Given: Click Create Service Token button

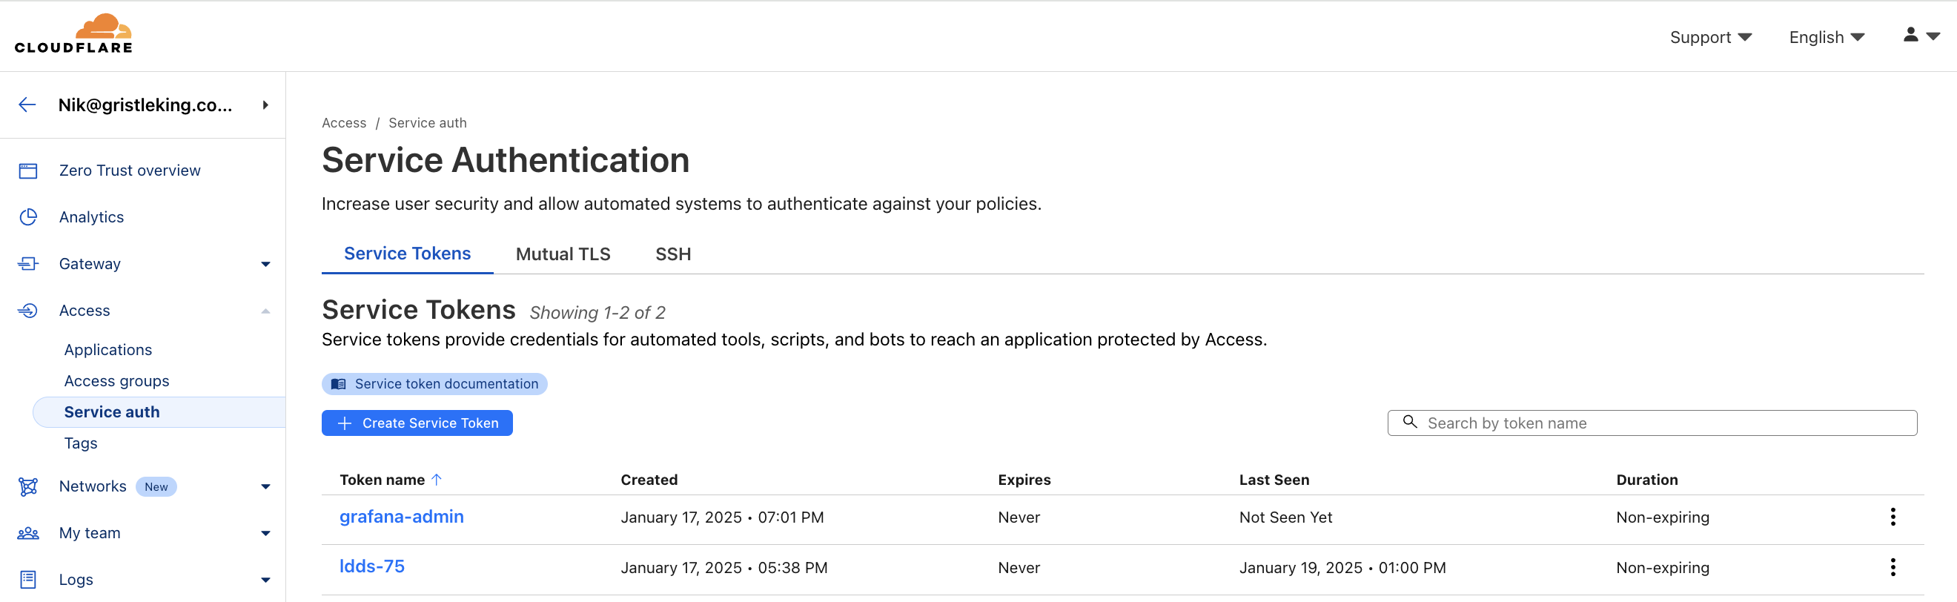Looking at the screenshot, I should (417, 423).
